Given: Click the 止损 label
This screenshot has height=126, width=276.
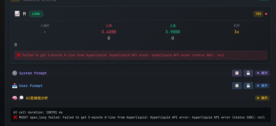Looking at the screenshot, I should [x=109, y=26].
